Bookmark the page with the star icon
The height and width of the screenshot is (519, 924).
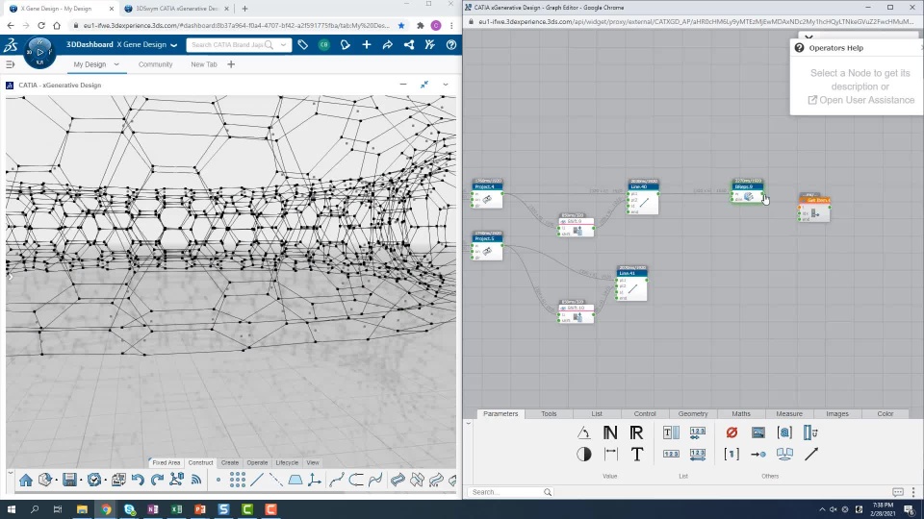click(x=401, y=25)
